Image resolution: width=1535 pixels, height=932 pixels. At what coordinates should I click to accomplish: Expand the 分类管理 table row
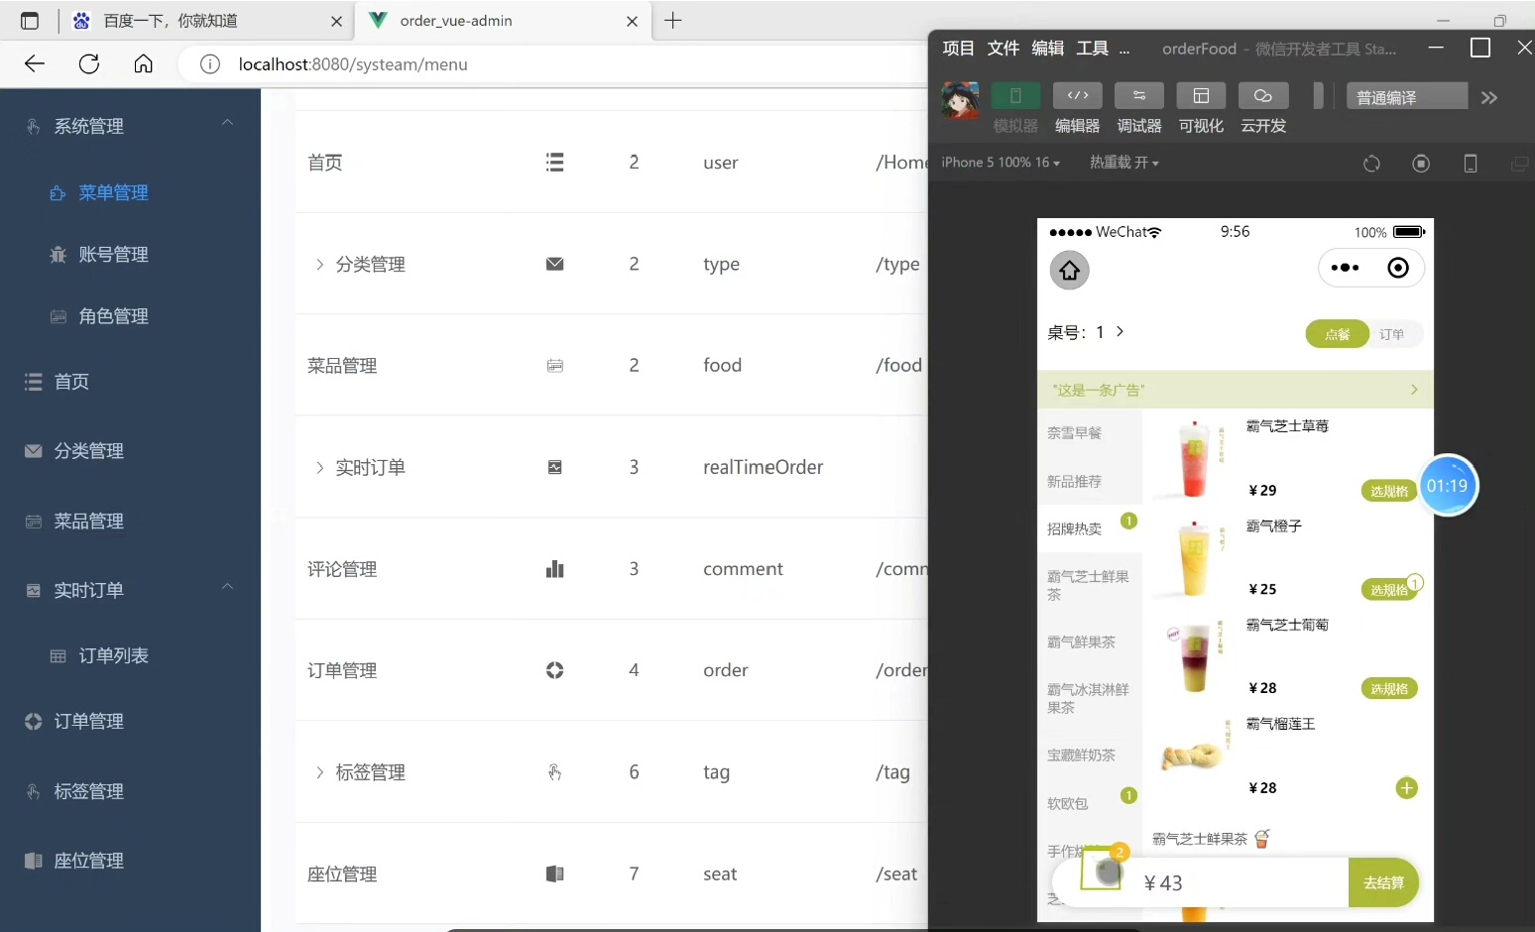point(319,265)
